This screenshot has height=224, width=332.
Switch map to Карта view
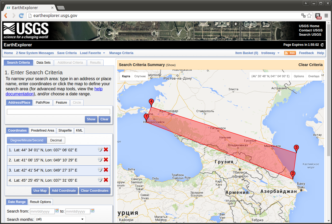pos(126,76)
